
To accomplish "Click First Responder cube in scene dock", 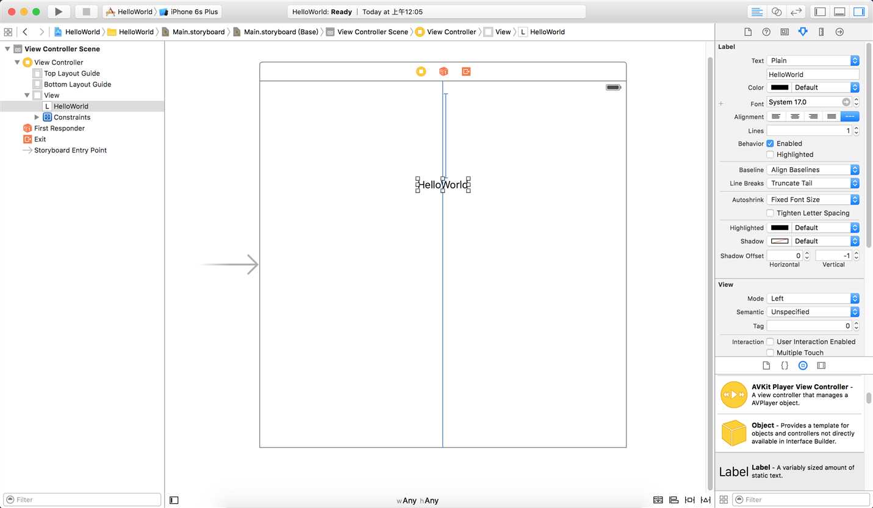I will pos(444,71).
